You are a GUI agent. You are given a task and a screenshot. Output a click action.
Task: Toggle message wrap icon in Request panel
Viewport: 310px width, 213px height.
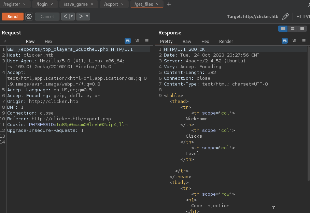click(128, 41)
